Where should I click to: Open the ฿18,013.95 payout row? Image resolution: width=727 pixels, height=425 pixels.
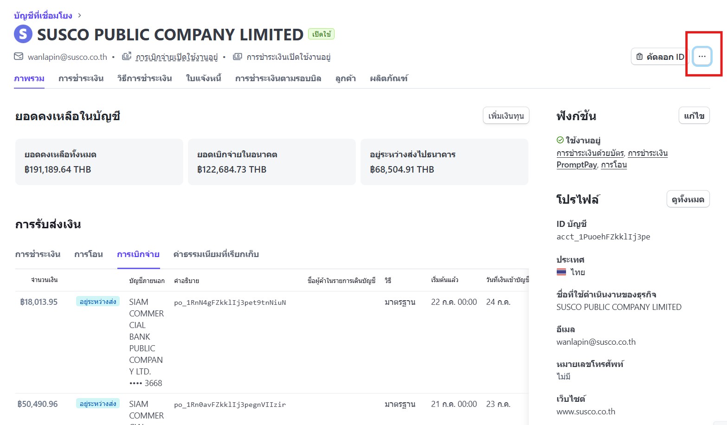pos(39,302)
